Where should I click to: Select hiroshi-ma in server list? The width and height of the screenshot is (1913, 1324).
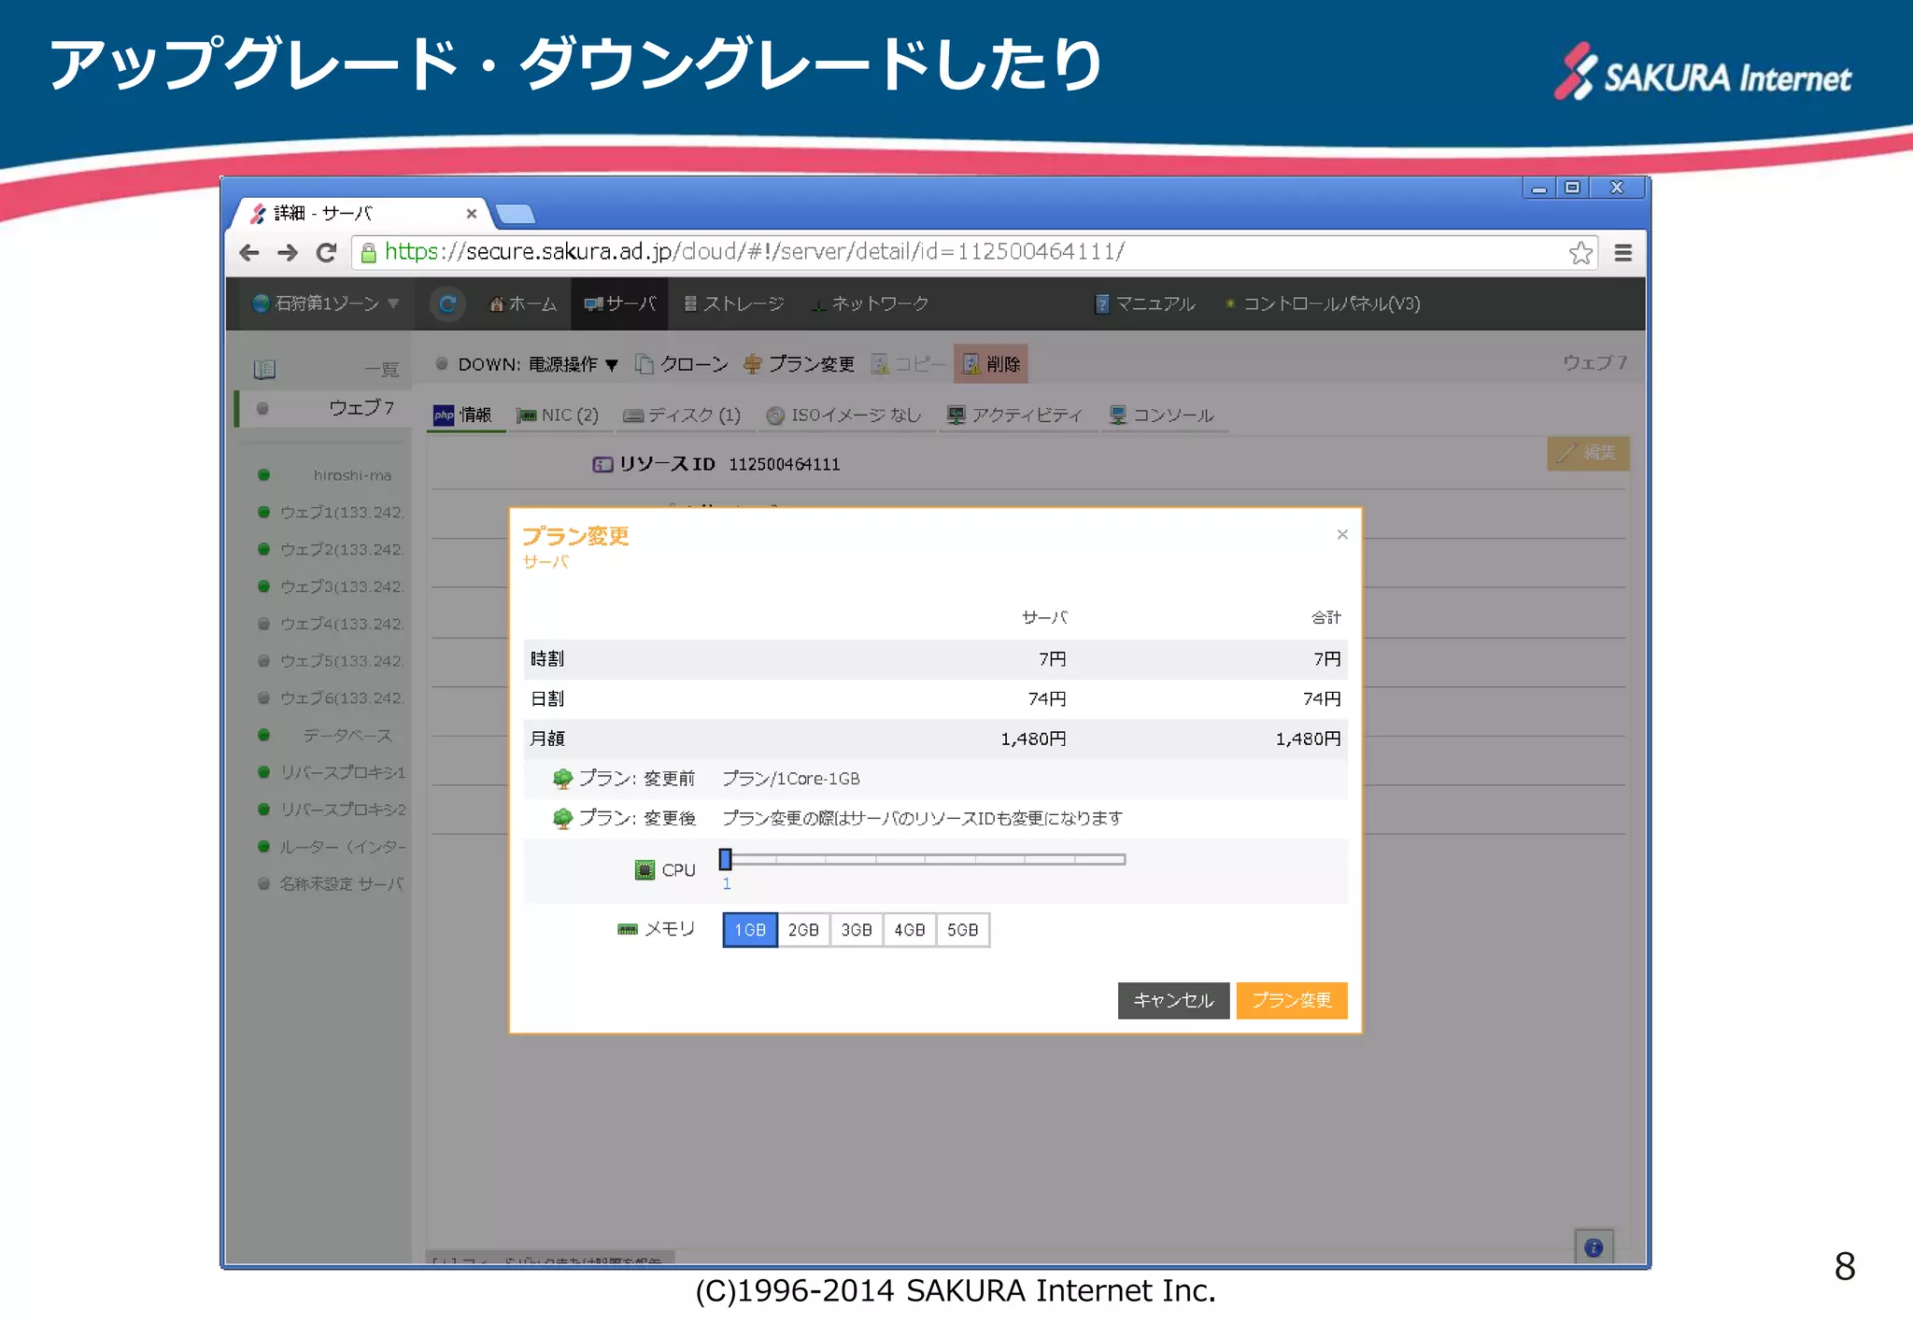[324, 475]
